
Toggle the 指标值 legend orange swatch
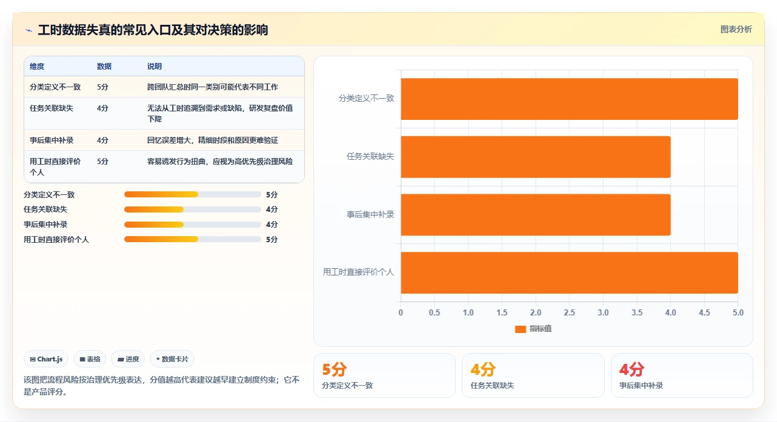520,329
